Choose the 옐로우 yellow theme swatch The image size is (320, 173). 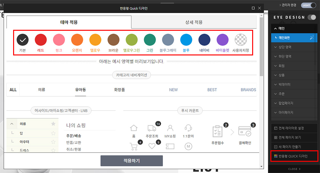[95, 40]
